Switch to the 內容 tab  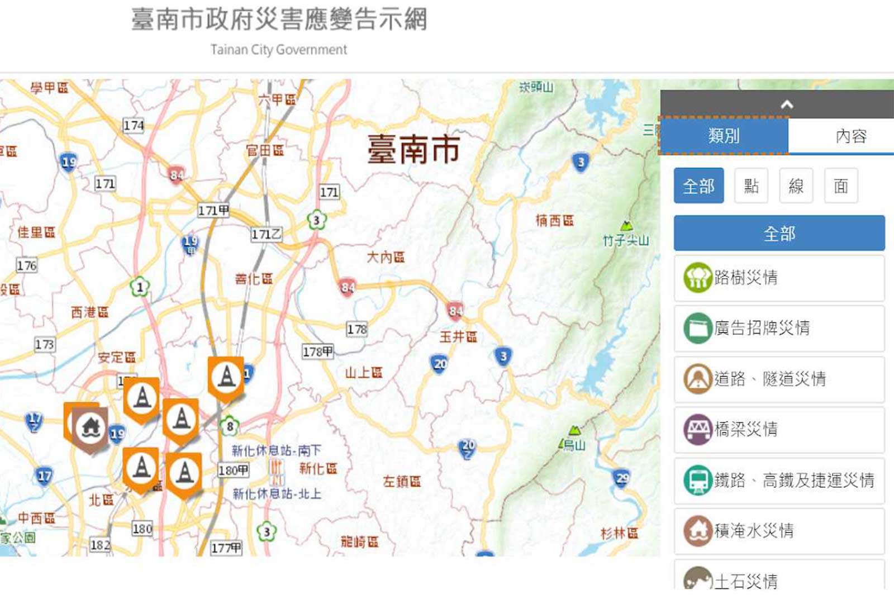850,136
